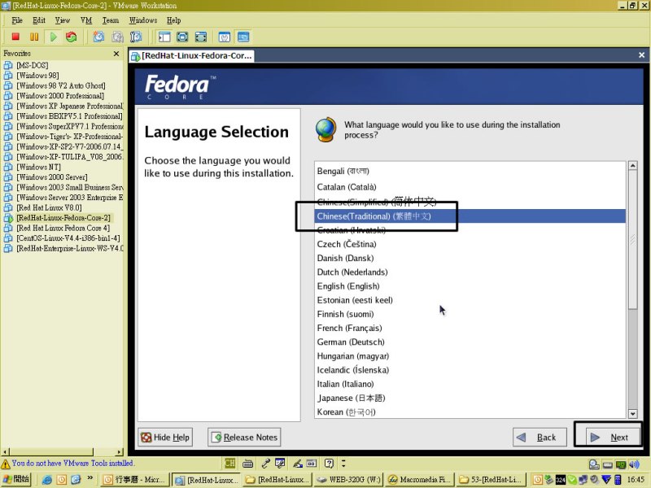This screenshot has width=651, height=488.
Task: Select [MS-DOS] in Favorites
Action: click(x=33, y=65)
